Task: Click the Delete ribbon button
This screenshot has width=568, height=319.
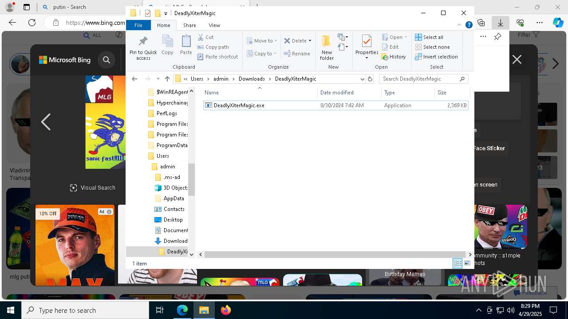Action: 295,41
